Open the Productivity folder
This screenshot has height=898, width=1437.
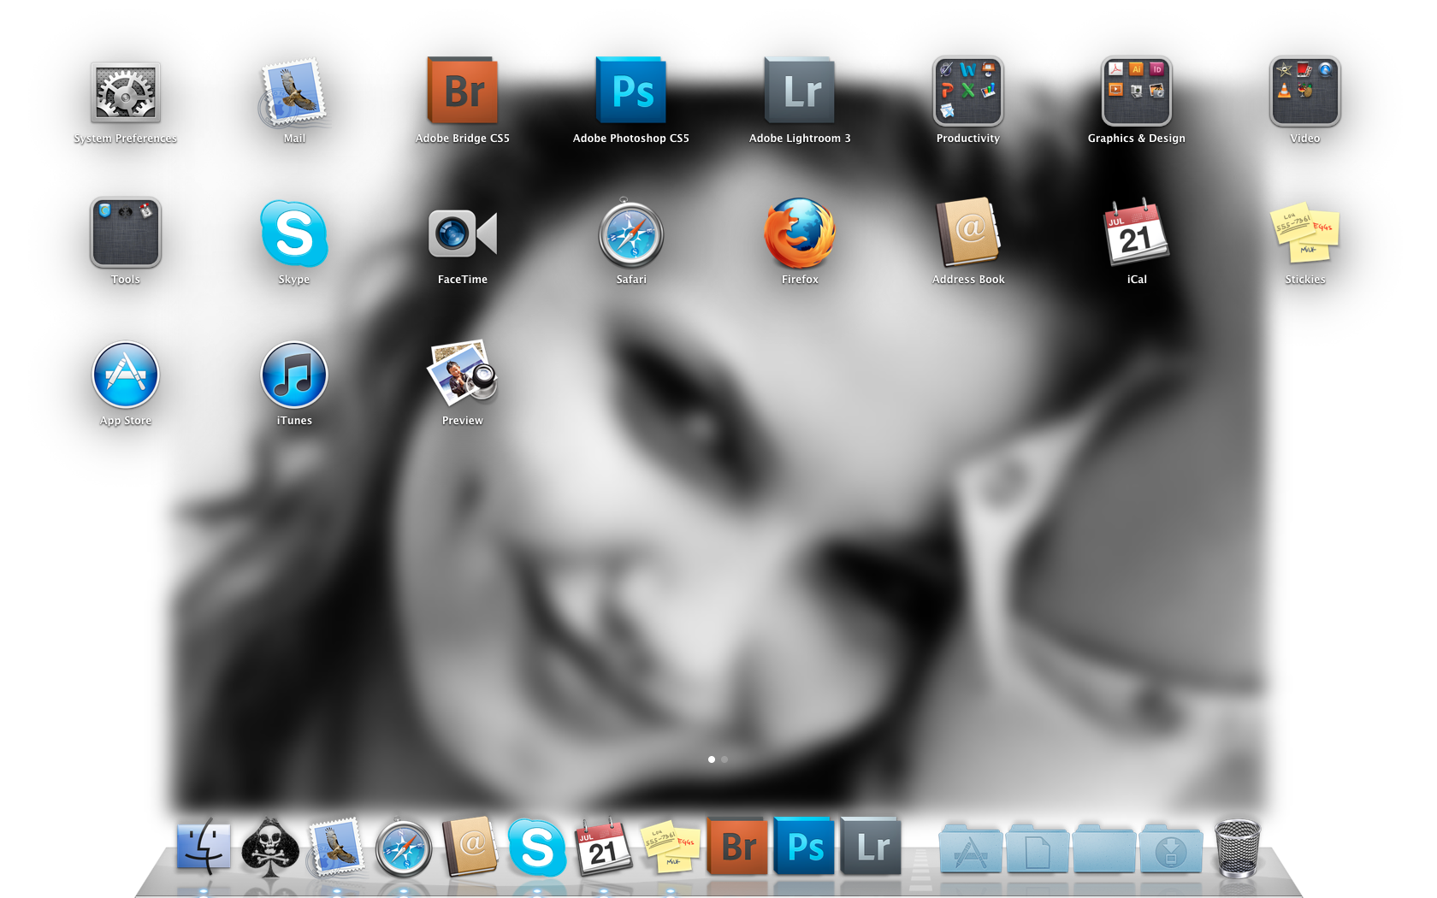tap(967, 91)
